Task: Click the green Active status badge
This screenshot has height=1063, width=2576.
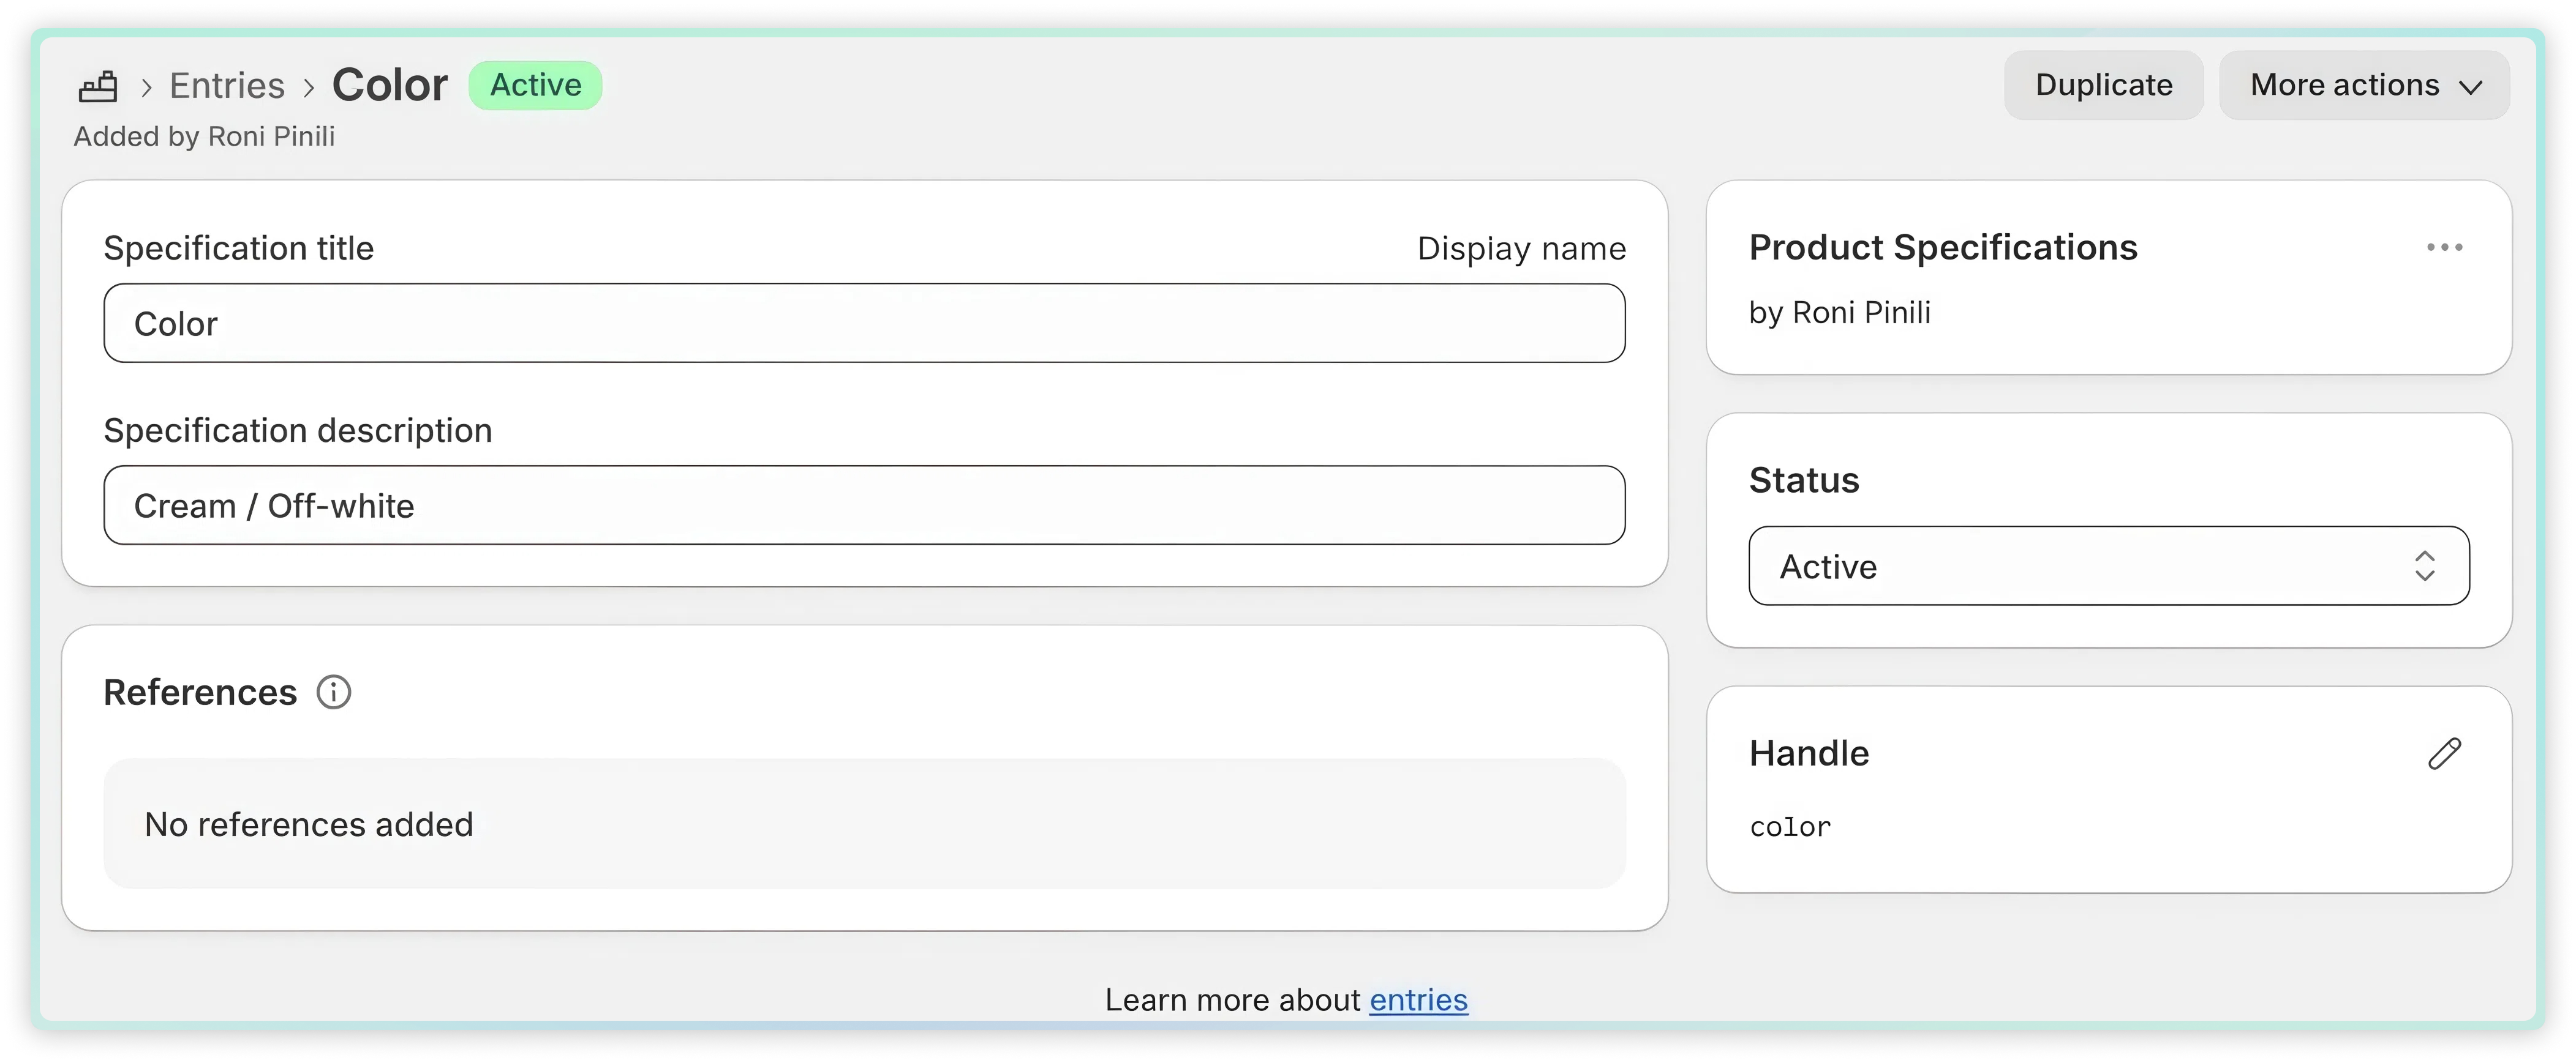Action: 535,86
